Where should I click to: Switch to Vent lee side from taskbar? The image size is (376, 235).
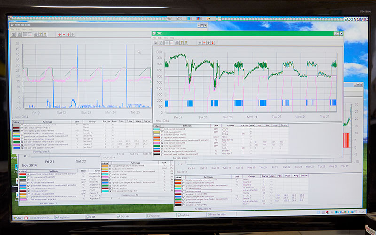click(222, 215)
